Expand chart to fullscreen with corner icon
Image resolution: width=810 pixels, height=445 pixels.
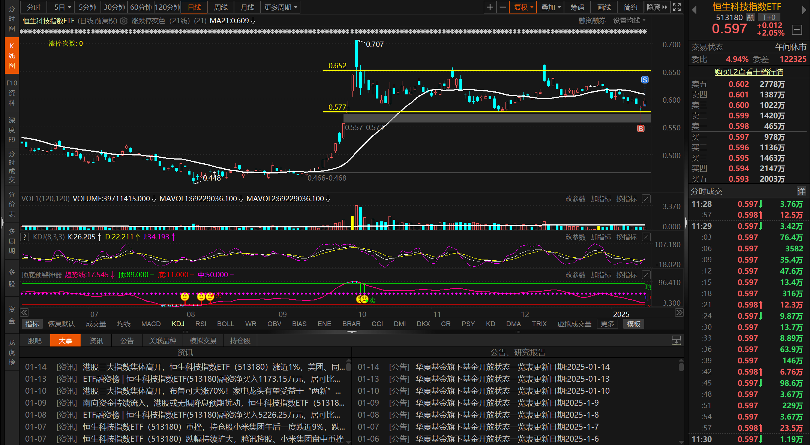click(x=676, y=7)
